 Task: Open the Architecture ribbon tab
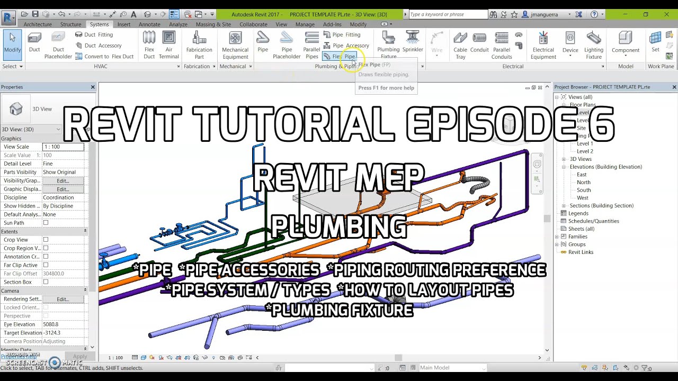click(38, 24)
